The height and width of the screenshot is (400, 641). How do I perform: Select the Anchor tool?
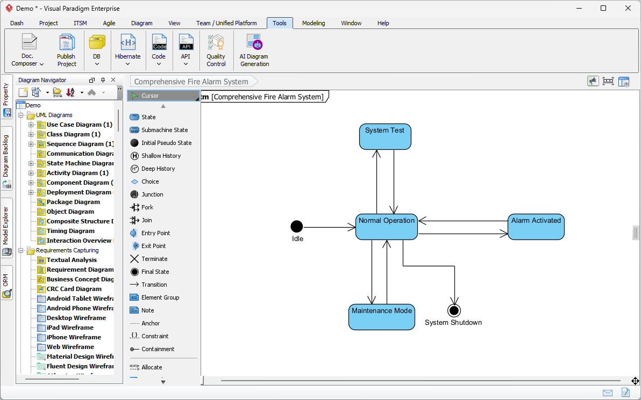[145, 323]
